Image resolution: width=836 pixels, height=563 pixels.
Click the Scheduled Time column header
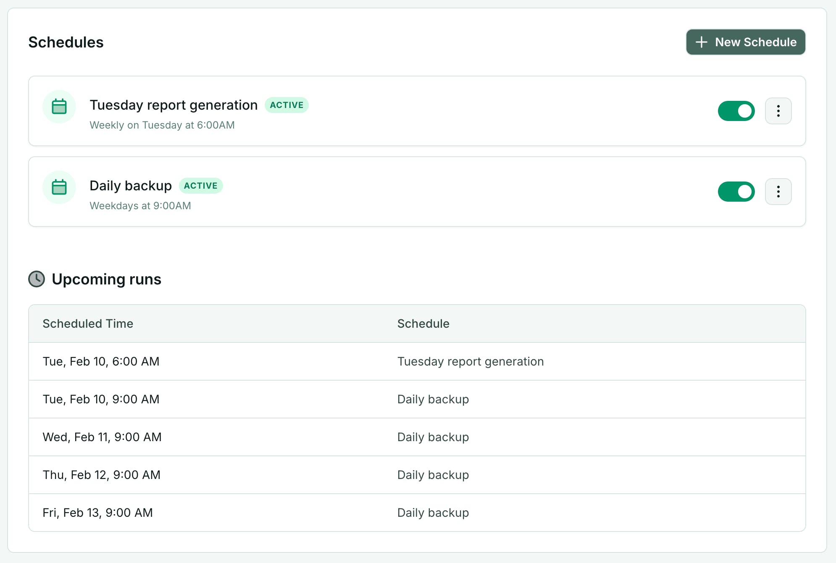[x=88, y=324]
